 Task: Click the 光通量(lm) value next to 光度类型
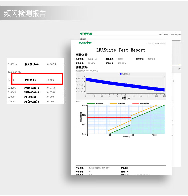click(x=92, y=59)
